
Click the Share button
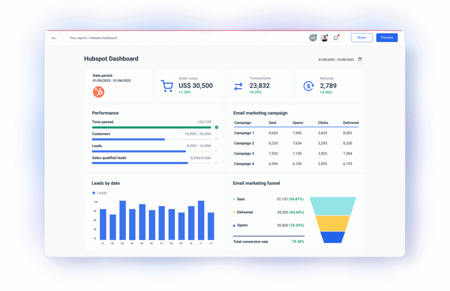[361, 38]
